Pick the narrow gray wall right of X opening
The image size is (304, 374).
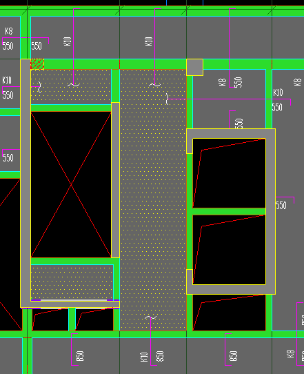tap(115, 180)
